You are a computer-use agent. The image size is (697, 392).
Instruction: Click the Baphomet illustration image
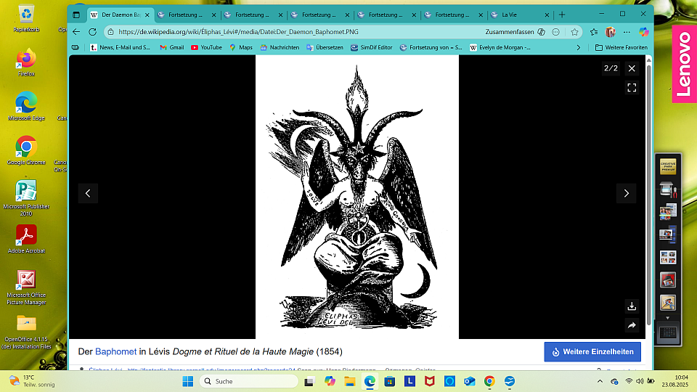357,197
